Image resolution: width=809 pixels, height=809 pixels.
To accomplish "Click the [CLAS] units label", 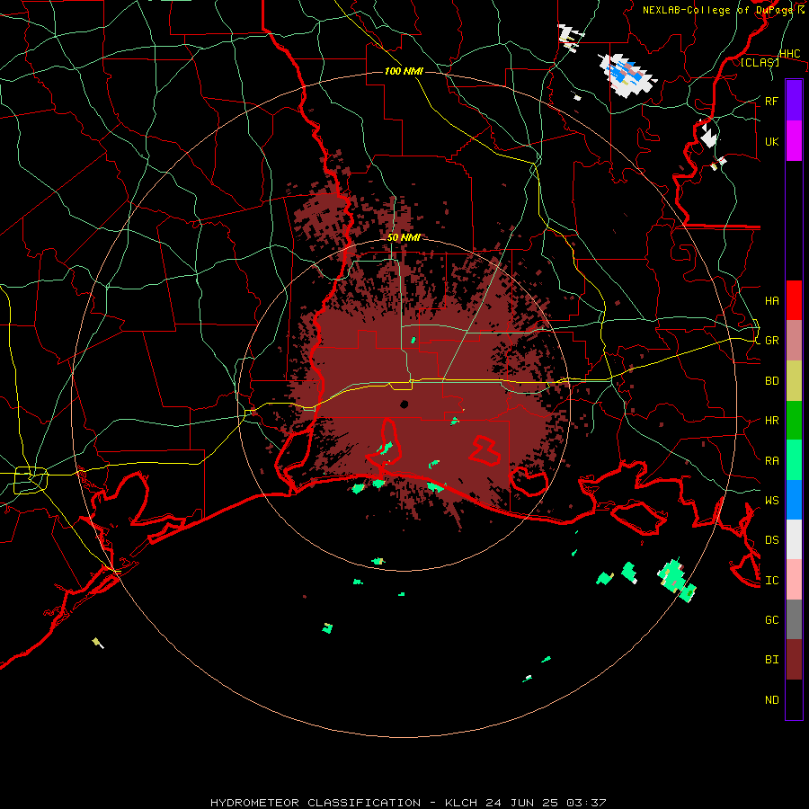I will [x=760, y=63].
